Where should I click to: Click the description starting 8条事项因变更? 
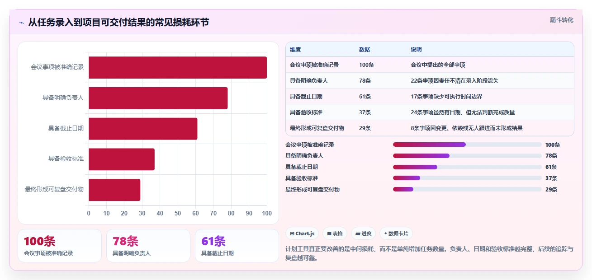tap(467, 128)
